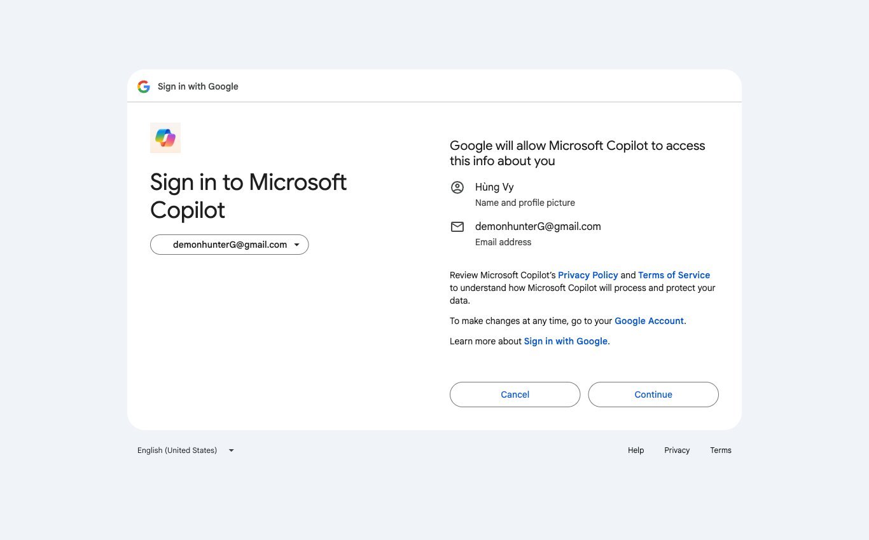Click the Google logo in header
869x540 pixels.
tap(144, 86)
